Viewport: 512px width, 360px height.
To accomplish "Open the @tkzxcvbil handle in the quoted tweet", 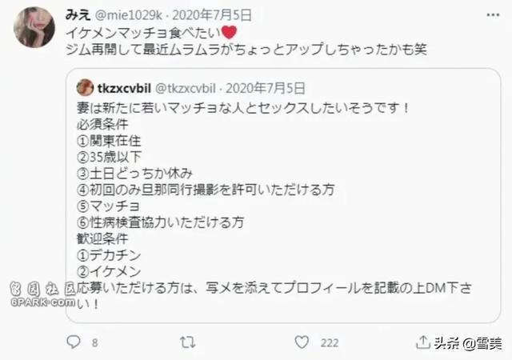I will coord(185,88).
